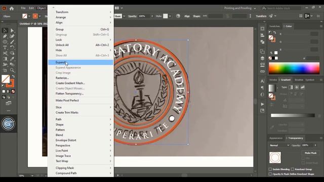Select radial gradient type icon

tap(297, 87)
